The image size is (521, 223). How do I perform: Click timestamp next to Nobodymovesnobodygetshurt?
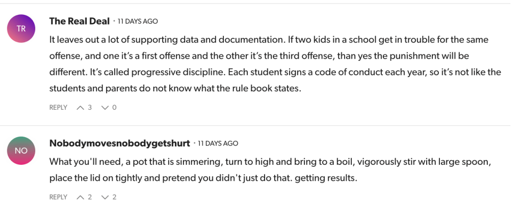coord(218,143)
